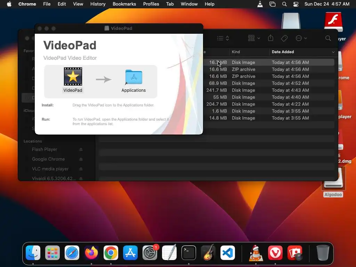Switch to Google Chrome in dock
This screenshot has width=356, height=267.
tap(111, 253)
